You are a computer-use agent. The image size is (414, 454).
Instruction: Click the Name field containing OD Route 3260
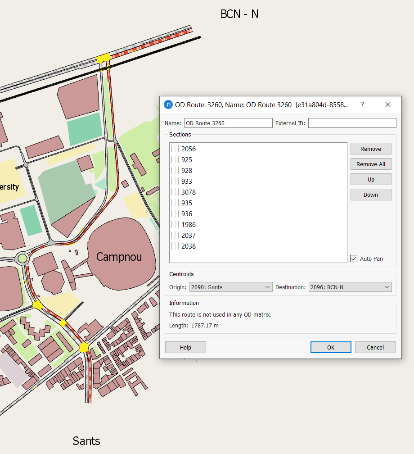pos(228,123)
